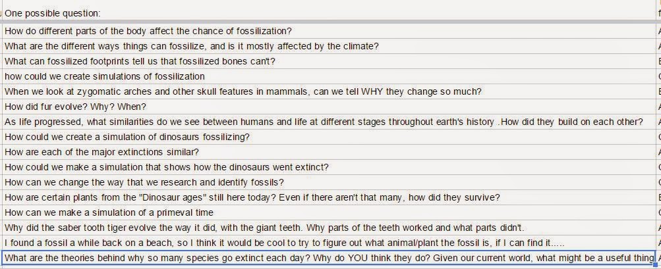Click the primeval time simulation cell
Viewport: 661px width, 269px height.
330,213
